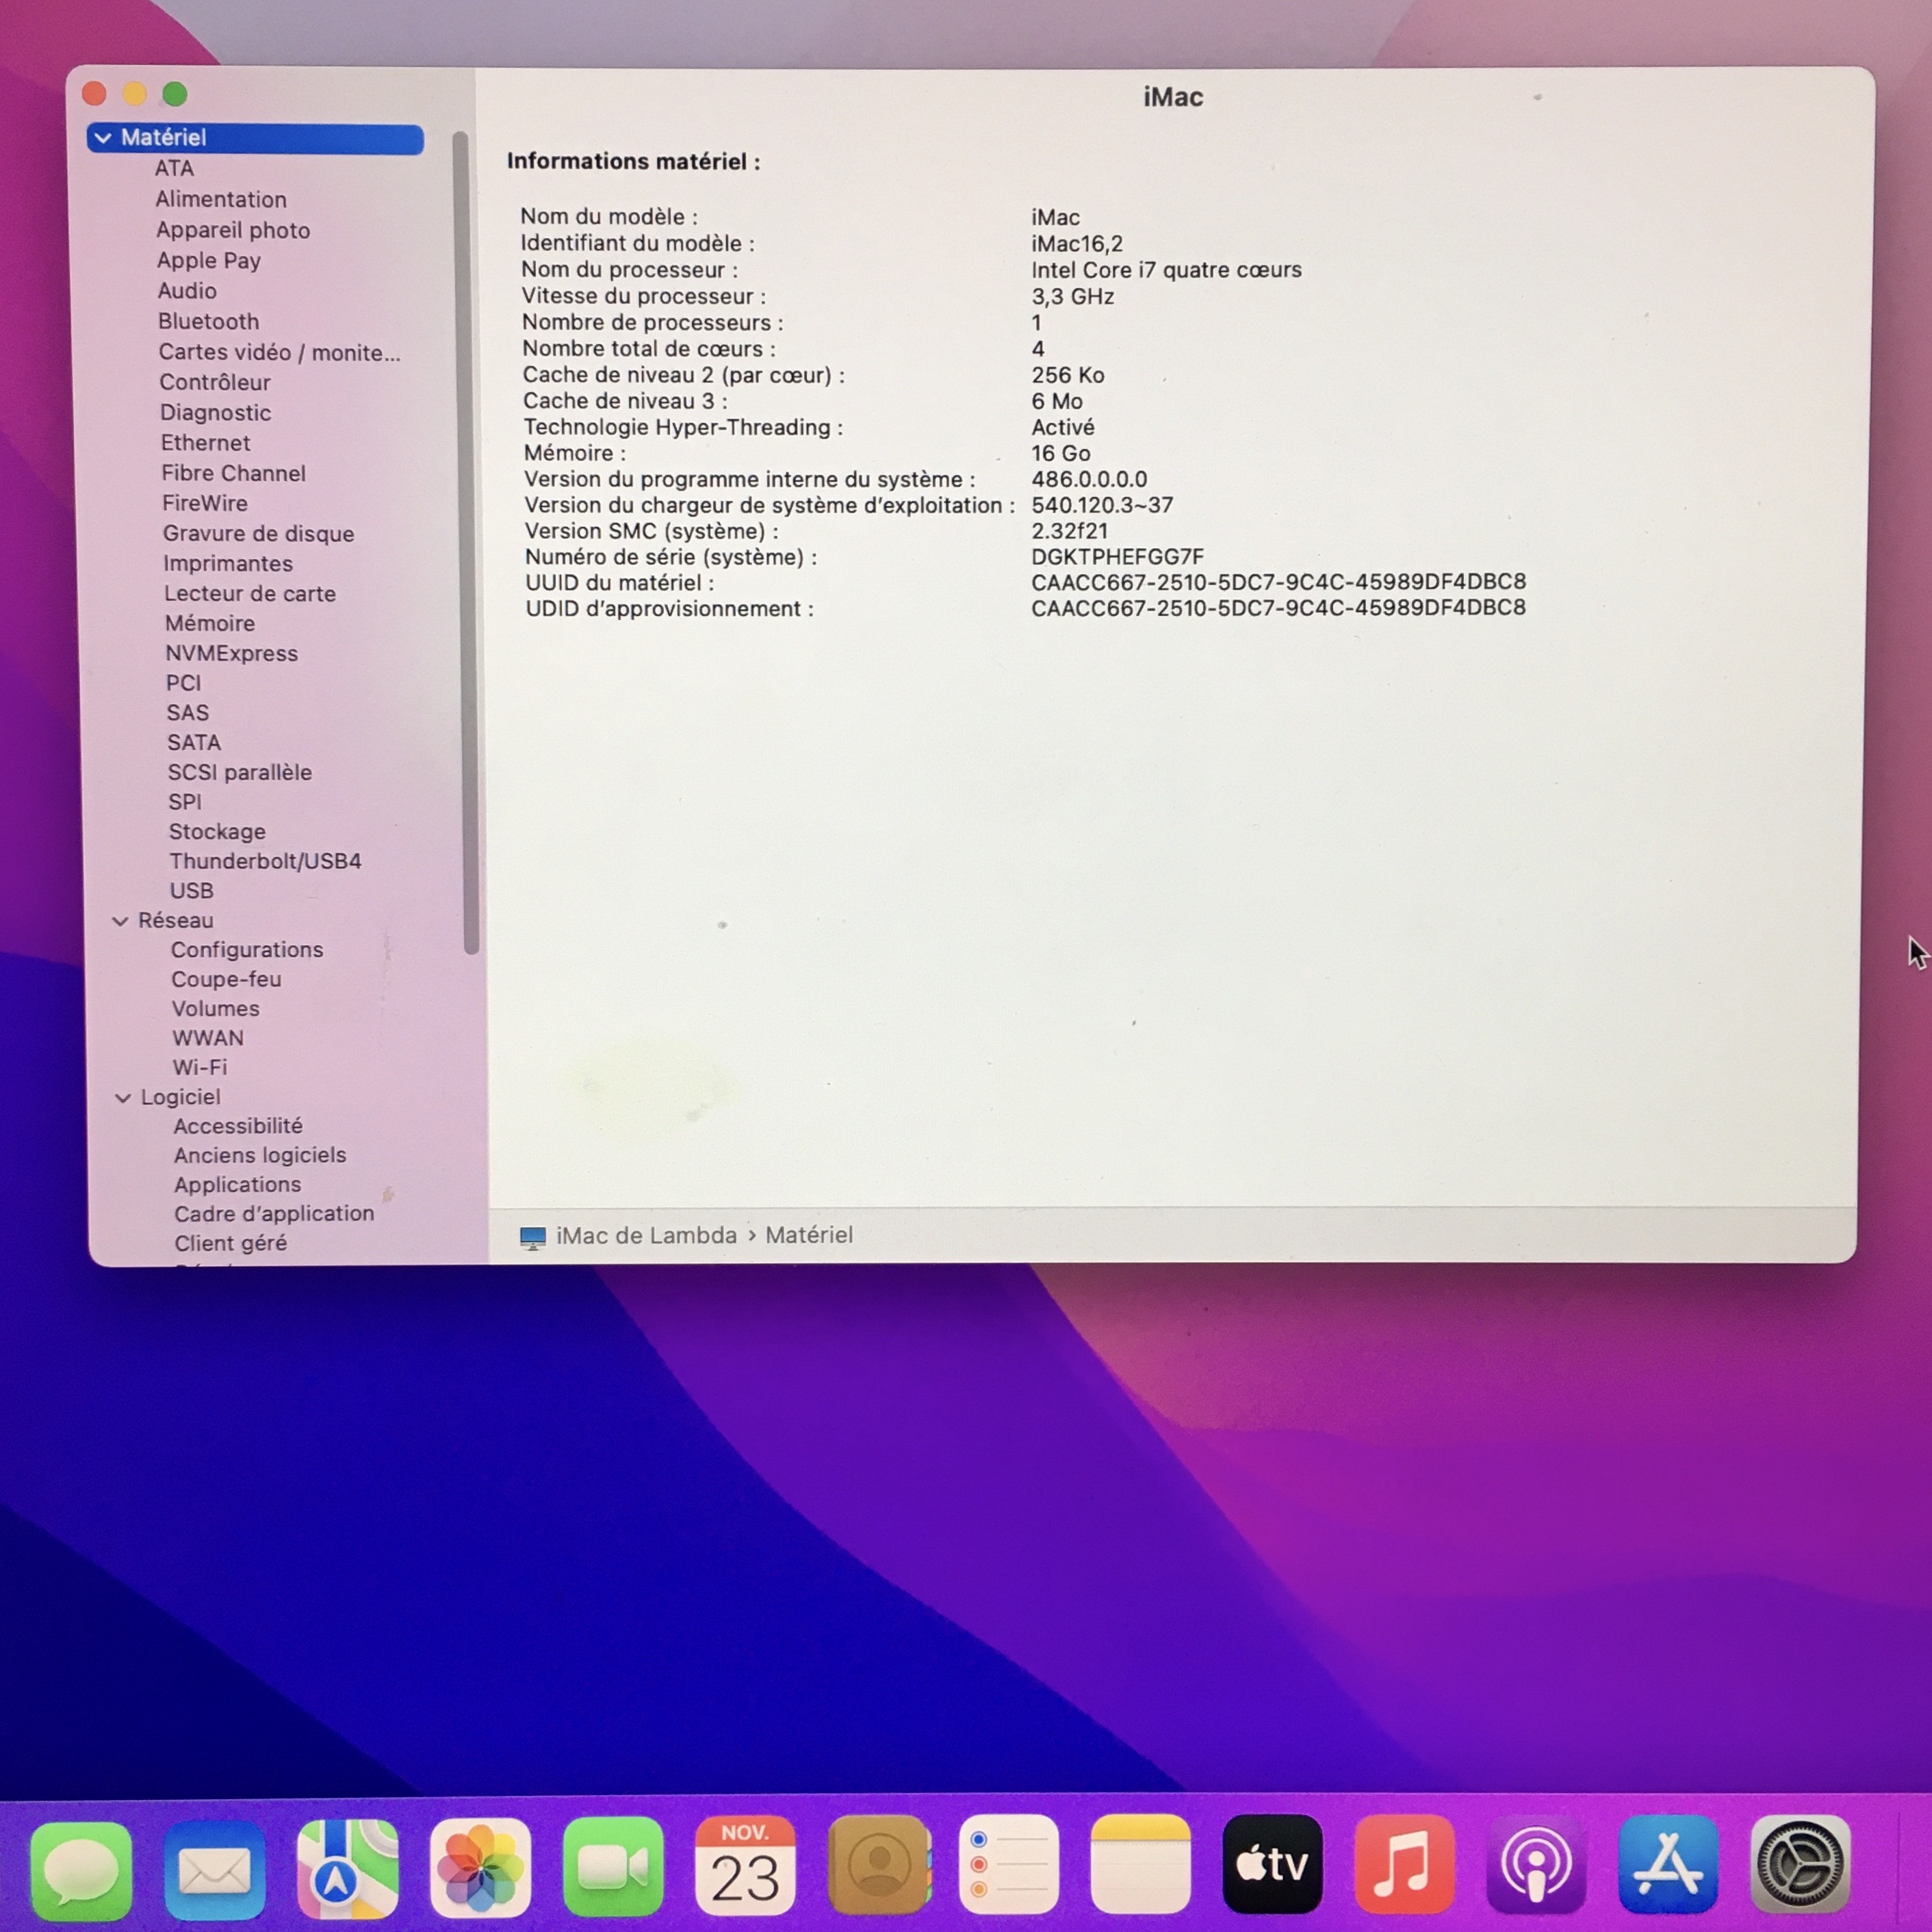
Task: Click Matériel in the path bar
Action: pos(809,1236)
